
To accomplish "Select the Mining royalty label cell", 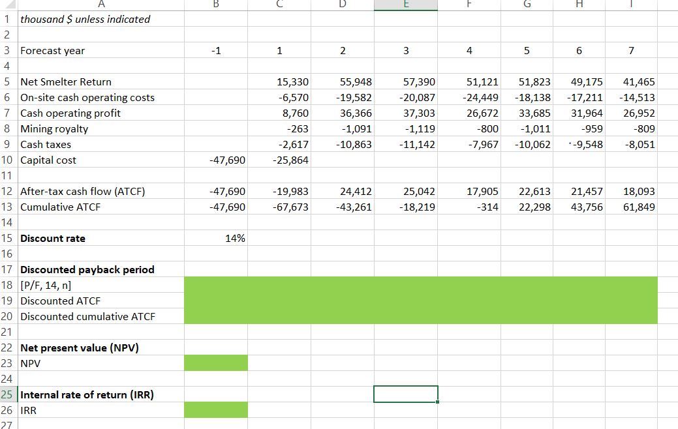I will [x=52, y=128].
